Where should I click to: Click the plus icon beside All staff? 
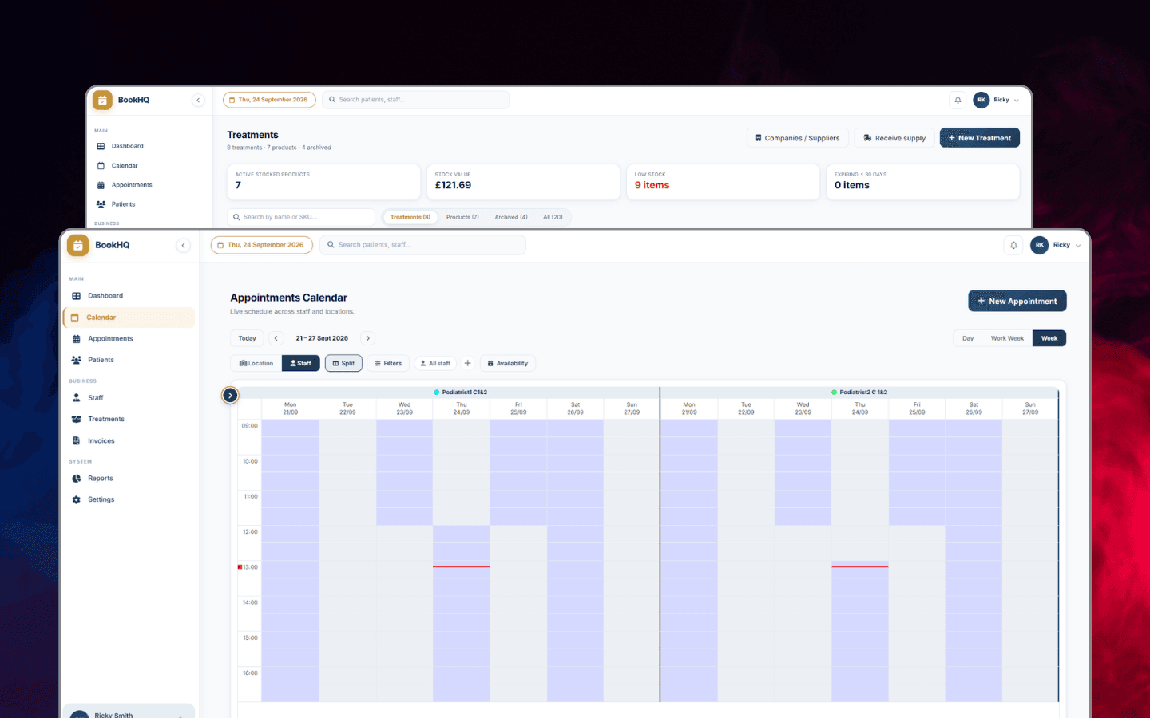pos(468,363)
